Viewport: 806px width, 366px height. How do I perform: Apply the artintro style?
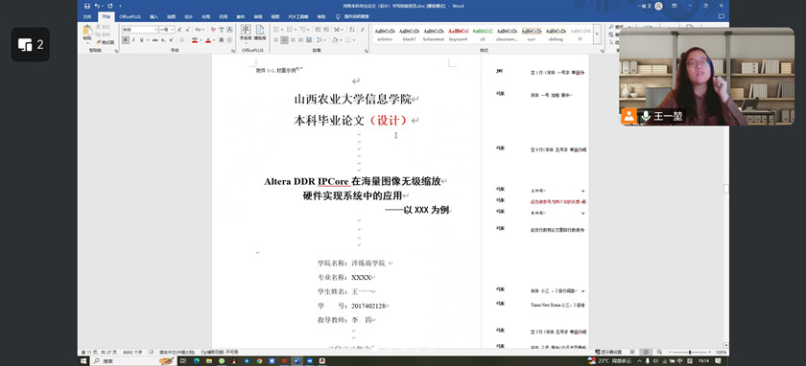(385, 34)
